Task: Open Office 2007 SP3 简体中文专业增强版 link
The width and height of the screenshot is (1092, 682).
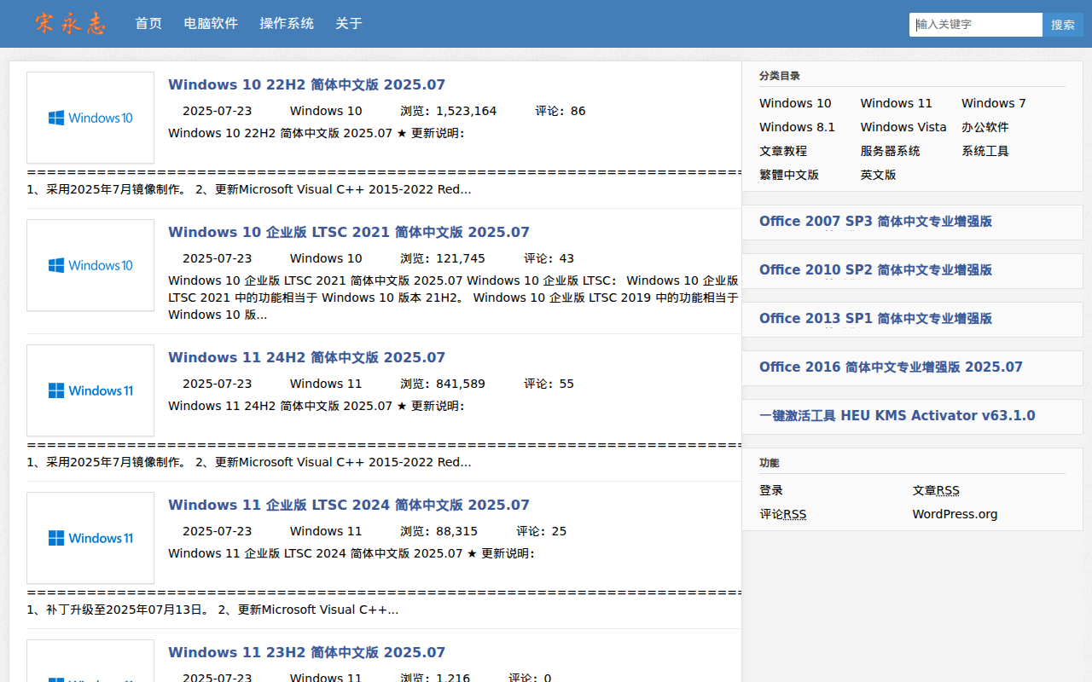Action: click(875, 222)
